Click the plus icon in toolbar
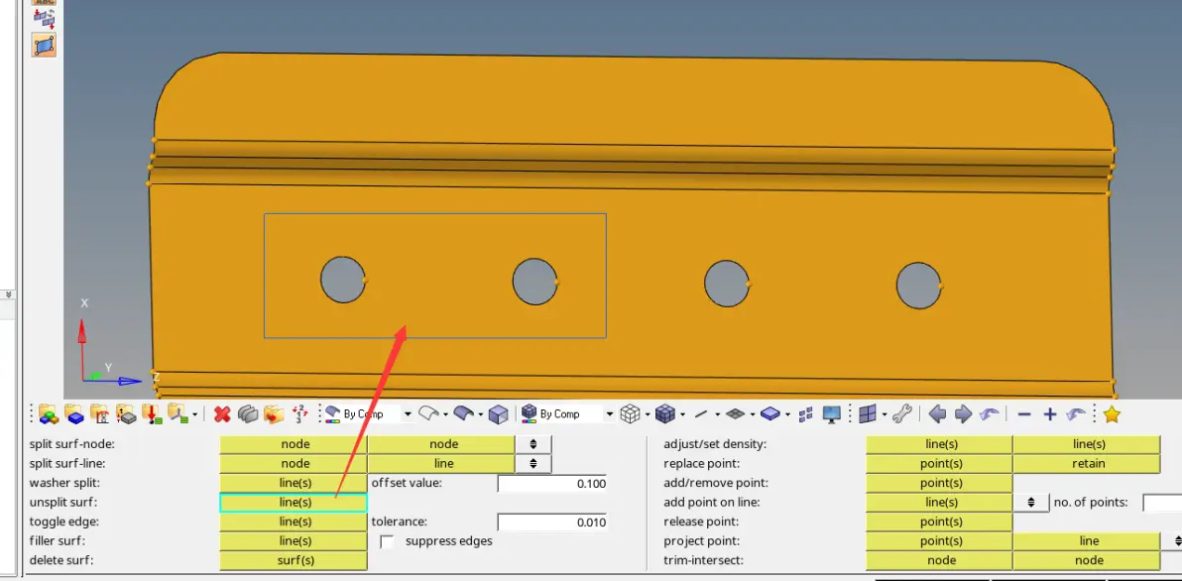 click(1049, 413)
